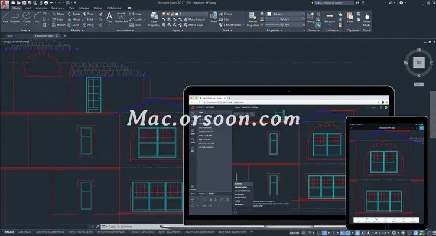The image size is (436, 236).
Task: Click the Insert block tool
Action: click(x=214, y=18)
